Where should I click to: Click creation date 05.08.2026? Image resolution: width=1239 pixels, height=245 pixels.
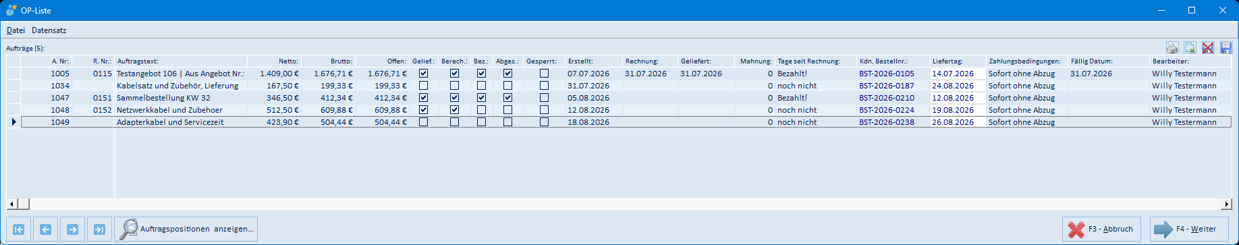588,98
